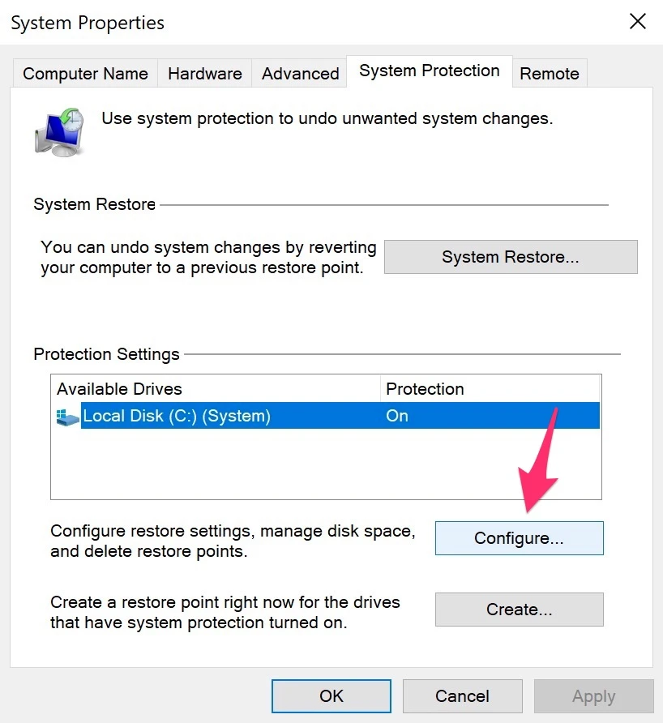Go to the Advanced tab
The height and width of the screenshot is (723, 663).
pyautogui.click(x=300, y=74)
